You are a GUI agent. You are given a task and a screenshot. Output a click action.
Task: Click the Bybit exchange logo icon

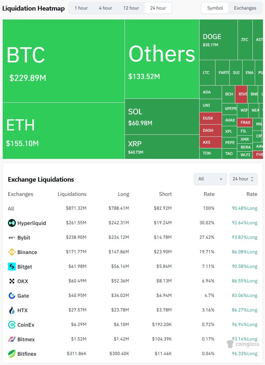coord(12,237)
